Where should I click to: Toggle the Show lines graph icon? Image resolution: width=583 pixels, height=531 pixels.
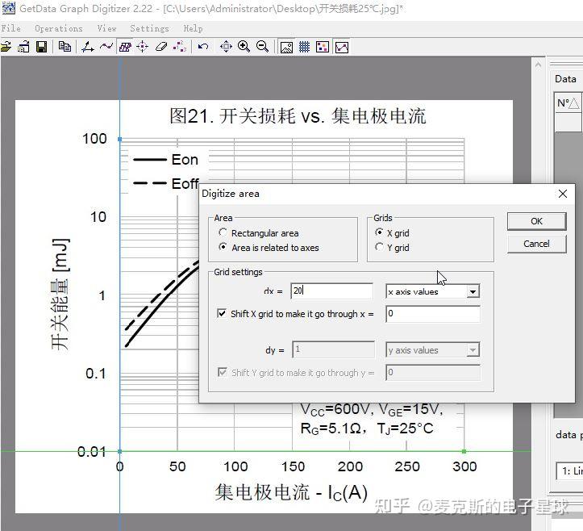[342, 48]
